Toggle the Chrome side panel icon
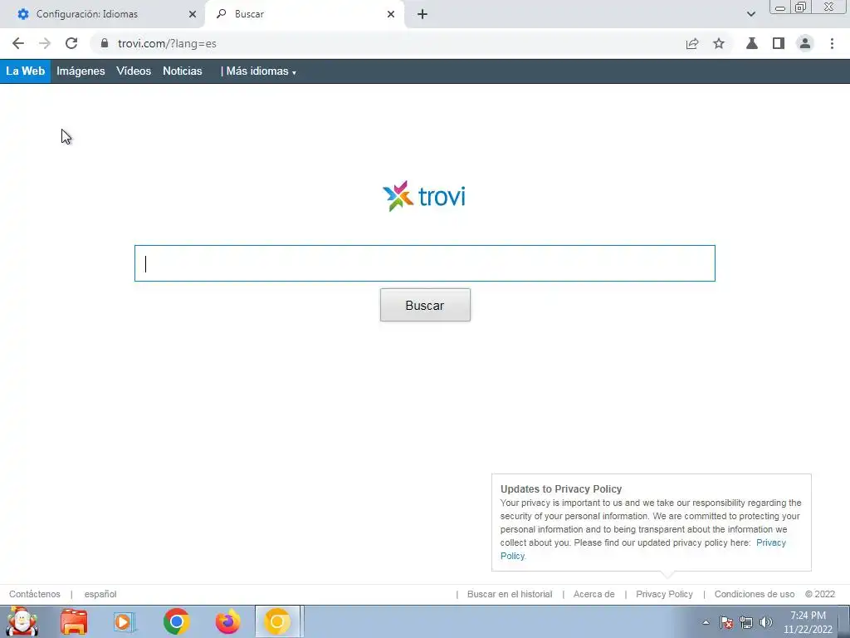This screenshot has width=850, height=638. [779, 43]
